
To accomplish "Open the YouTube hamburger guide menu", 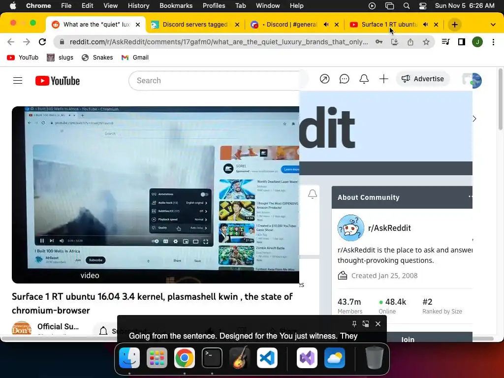I will [x=18, y=80].
